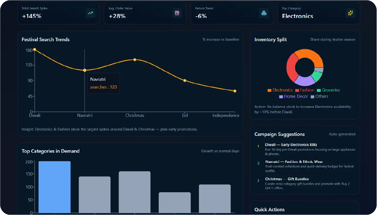Select the Diwali data point on the line chart

[34, 49]
